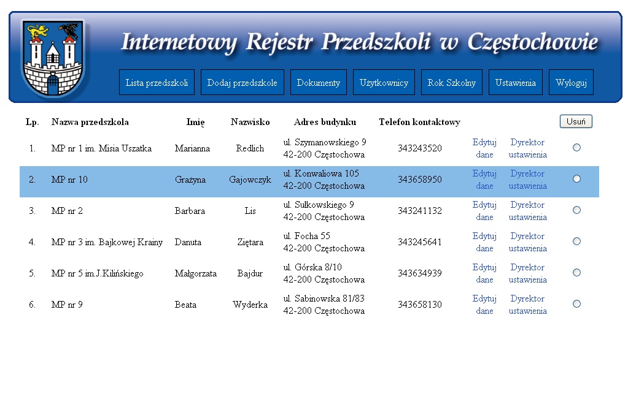Click the Częstochowa coat of arms logo
Viewport: 636px width, 407px height.
pos(53,58)
